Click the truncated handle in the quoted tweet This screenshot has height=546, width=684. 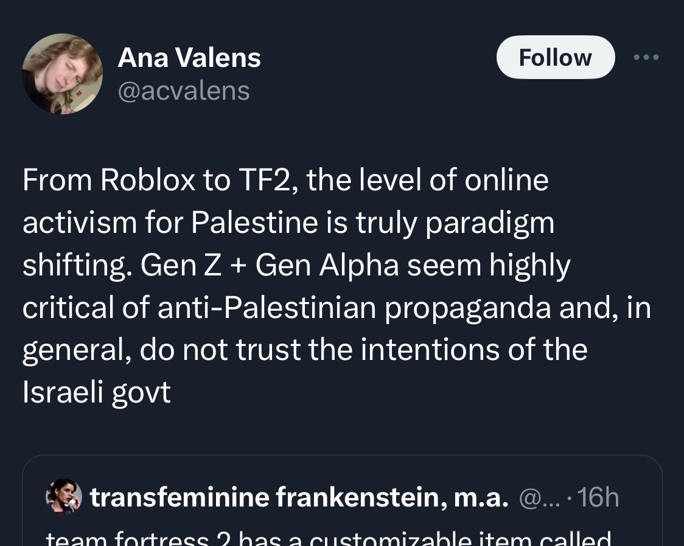coord(534,497)
